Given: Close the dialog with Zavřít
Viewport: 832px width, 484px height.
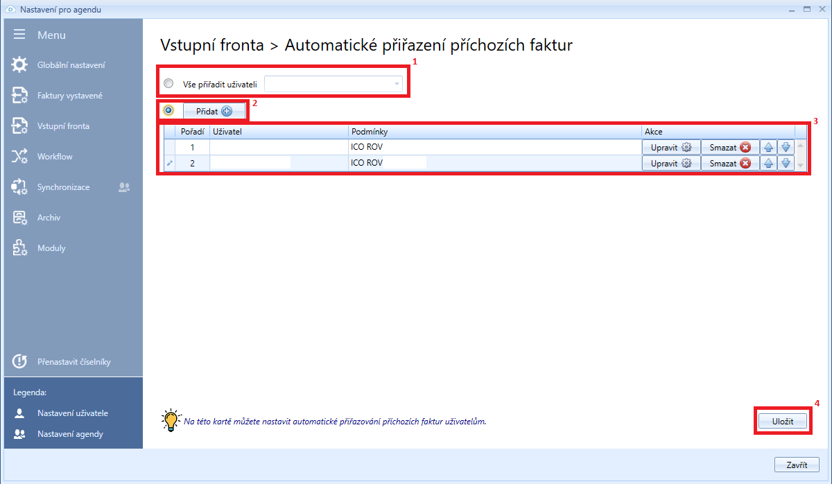Looking at the screenshot, I should point(797,465).
